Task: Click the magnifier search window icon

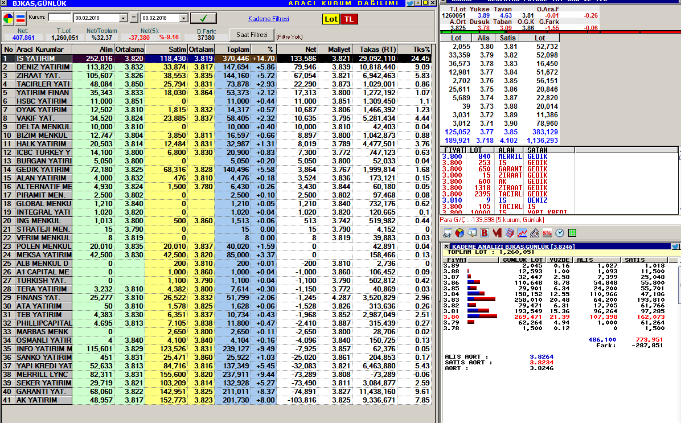Action: point(472,233)
